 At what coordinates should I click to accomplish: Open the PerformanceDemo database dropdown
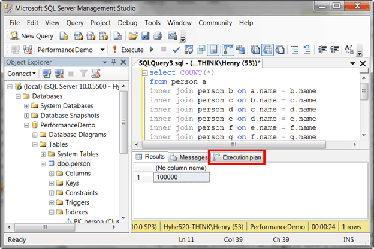(102, 50)
